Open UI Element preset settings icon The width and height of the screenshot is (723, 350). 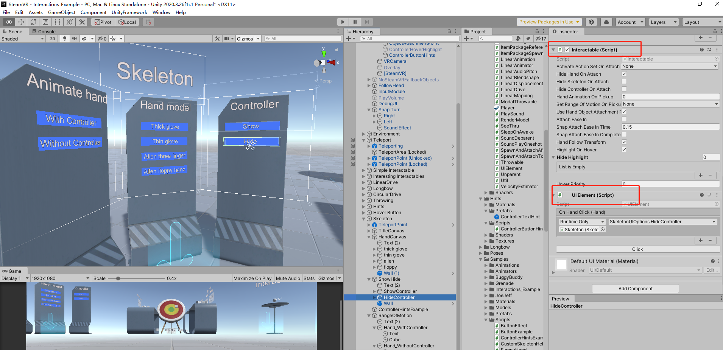[x=709, y=195]
